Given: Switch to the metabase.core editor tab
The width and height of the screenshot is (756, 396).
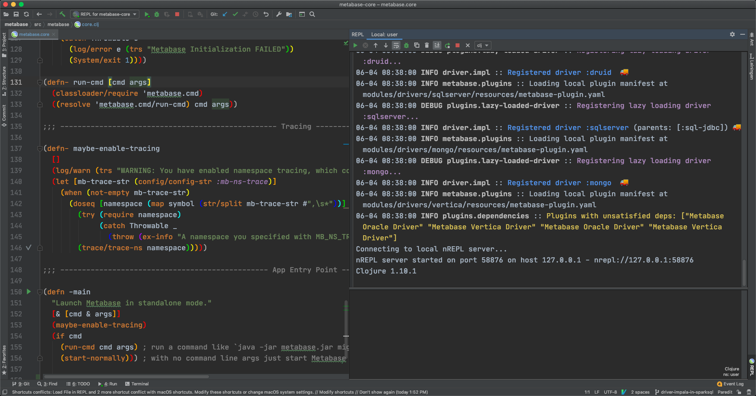Looking at the screenshot, I should pos(34,34).
